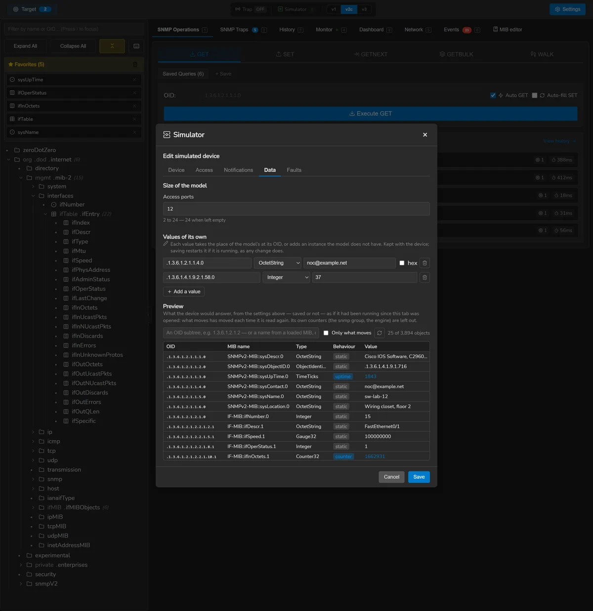Select SNMP version v2c
Screen dimensions: 593x611
pos(349,9)
